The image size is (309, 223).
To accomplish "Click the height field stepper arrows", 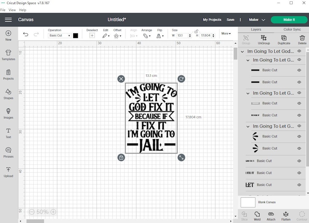I will (x=213, y=36).
